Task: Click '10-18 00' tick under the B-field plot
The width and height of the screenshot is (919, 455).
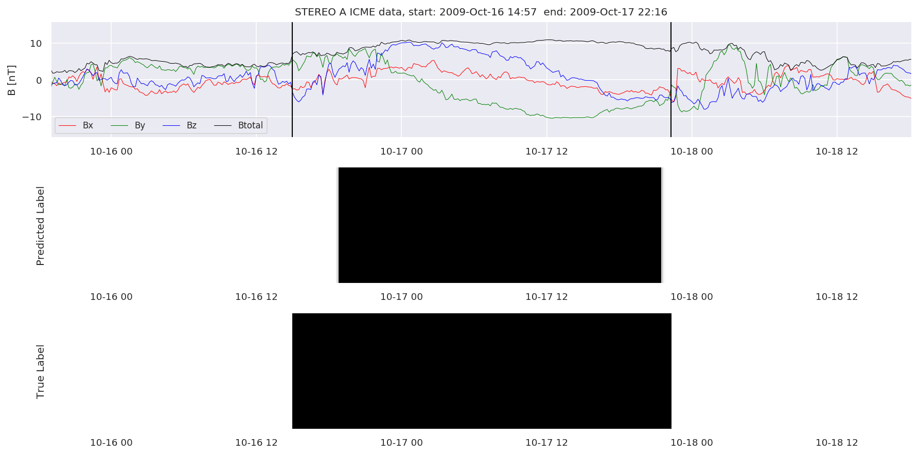Action: tap(692, 151)
